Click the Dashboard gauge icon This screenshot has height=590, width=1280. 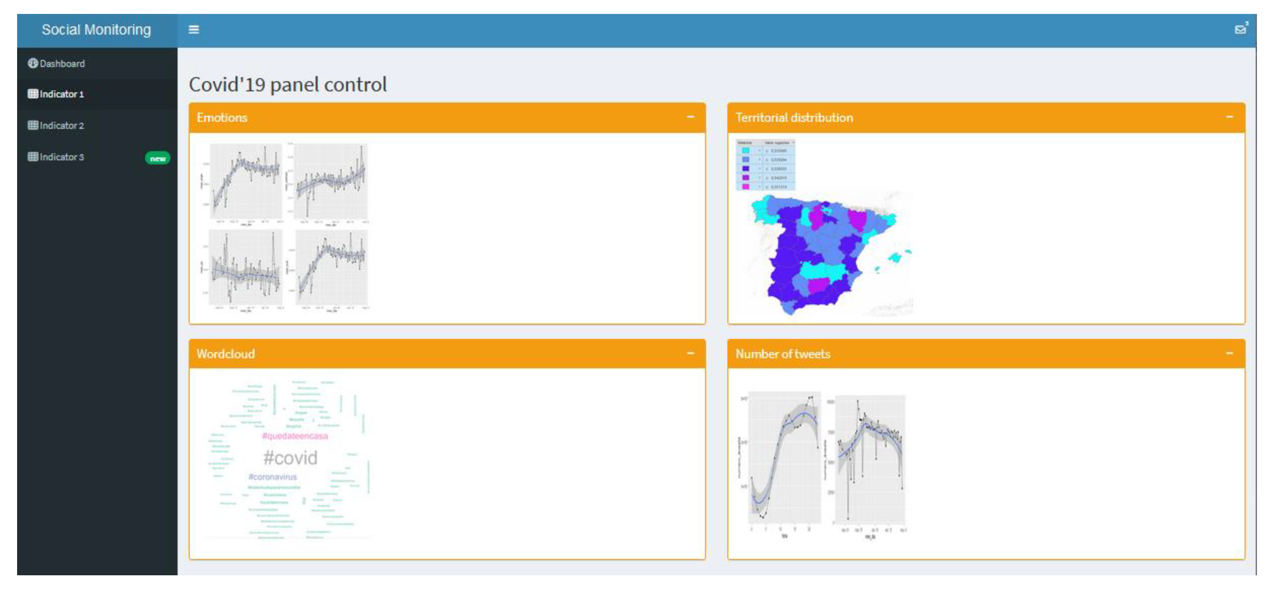(x=33, y=63)
